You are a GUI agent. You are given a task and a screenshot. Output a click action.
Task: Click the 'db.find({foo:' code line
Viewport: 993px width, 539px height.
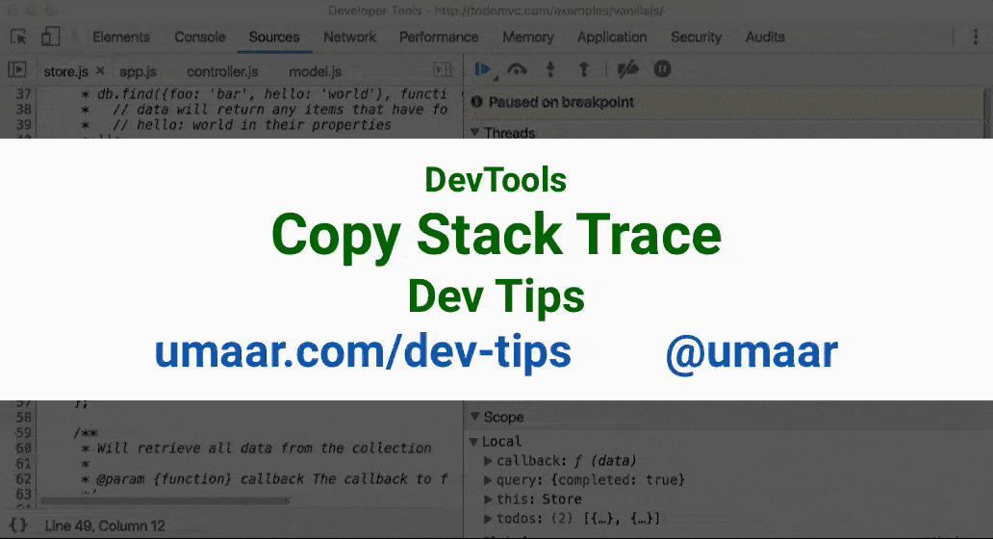point(264,93)
